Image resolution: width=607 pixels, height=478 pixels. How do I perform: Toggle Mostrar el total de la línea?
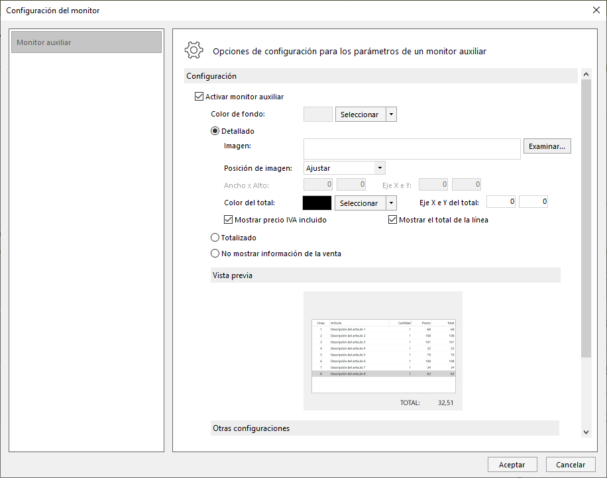coord(392,220)
